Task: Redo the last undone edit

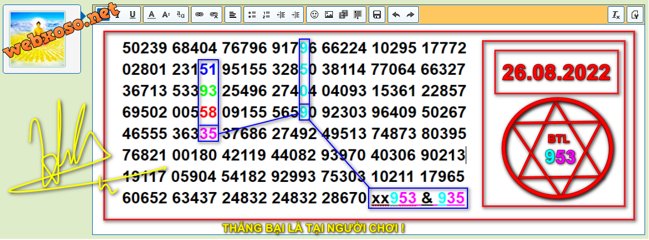Action: click(x=411, y=15)
